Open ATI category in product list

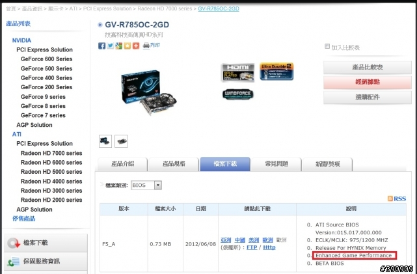pos(16,134)
